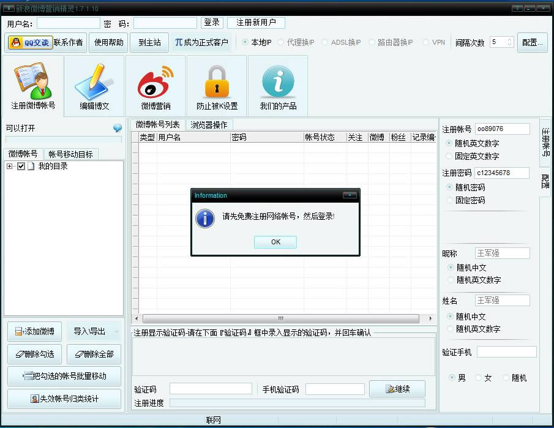554x428 pixels.
Task: Click 把勾选的帐号批量移动 button
Action: (64, 376)
